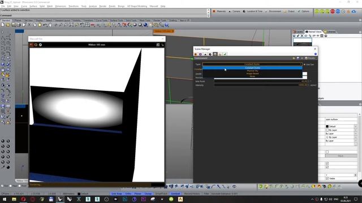This screenshot has width=362, height=203.
Task: Open the Render menu
Action: coord(103,6)
